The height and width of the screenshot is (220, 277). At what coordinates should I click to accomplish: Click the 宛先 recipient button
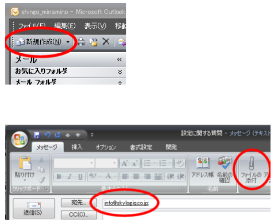coord(79,203)
